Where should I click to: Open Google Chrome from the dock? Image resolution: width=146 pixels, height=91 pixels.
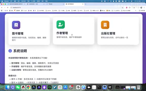click(28, 87)
